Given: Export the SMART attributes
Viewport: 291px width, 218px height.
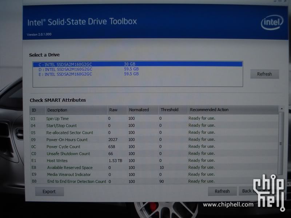Looking at the screenshot, I should [49, 191].
